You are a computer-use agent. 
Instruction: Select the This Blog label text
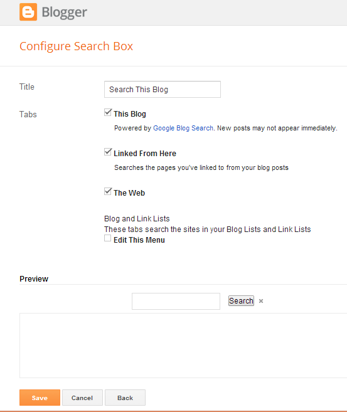click(130, 114)
